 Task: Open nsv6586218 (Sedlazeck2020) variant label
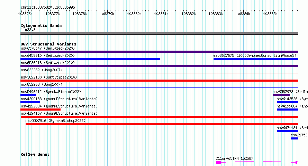click(x=48, y=63)
